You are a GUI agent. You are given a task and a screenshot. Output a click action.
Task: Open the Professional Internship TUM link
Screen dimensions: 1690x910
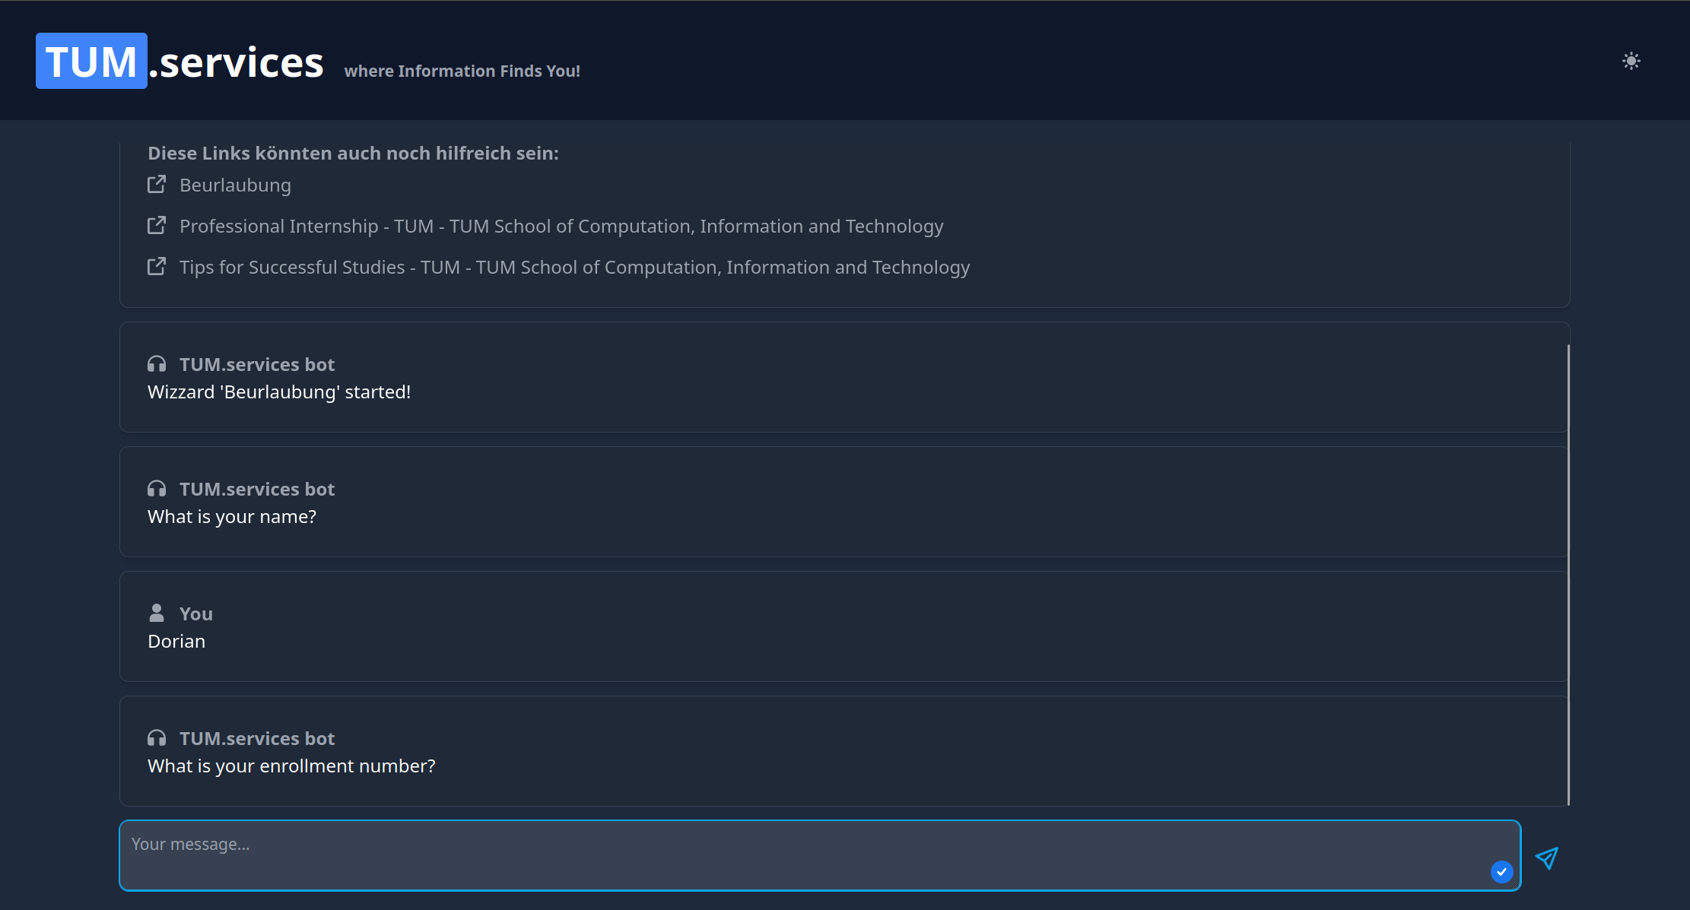point(561,227)
